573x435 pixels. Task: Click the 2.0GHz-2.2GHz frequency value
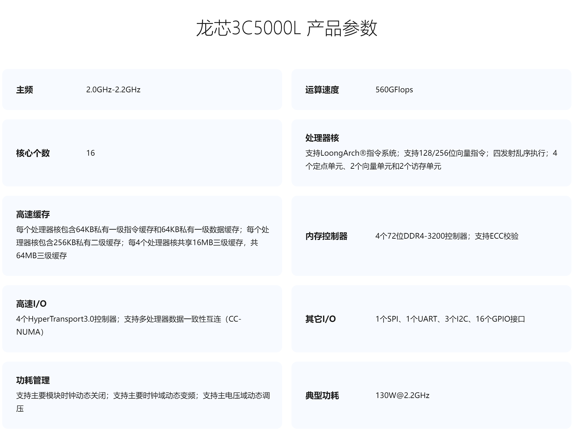click(113, 89)
